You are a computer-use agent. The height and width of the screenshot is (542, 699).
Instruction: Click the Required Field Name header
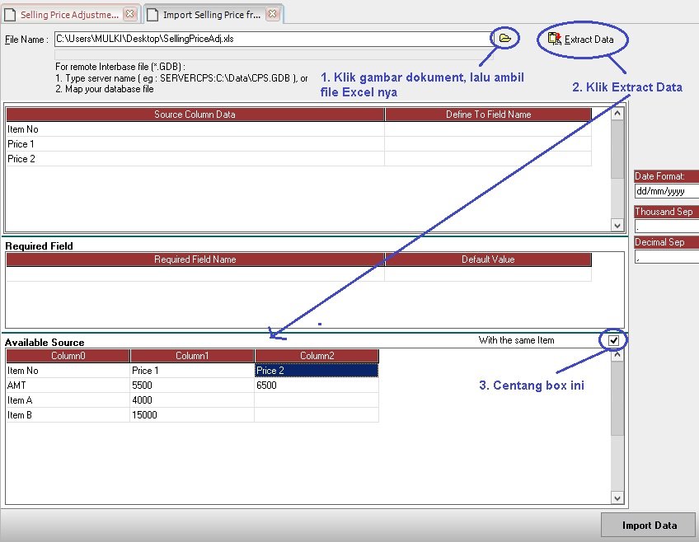click(195, 259)
